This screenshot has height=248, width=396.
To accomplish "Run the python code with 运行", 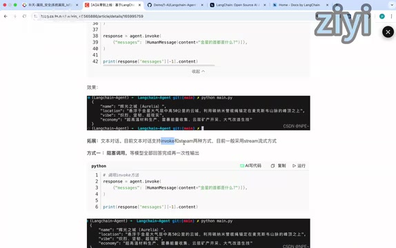I will pos(299,166).
